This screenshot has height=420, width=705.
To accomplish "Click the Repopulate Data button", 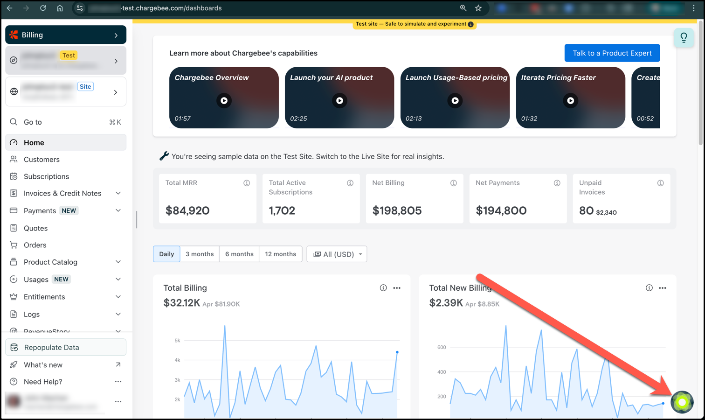I will click(x=66, y=347).
